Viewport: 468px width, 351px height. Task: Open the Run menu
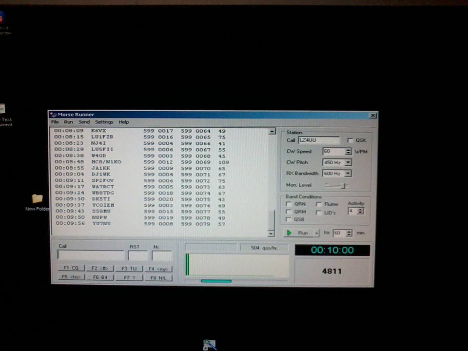[x=68, y=122]
